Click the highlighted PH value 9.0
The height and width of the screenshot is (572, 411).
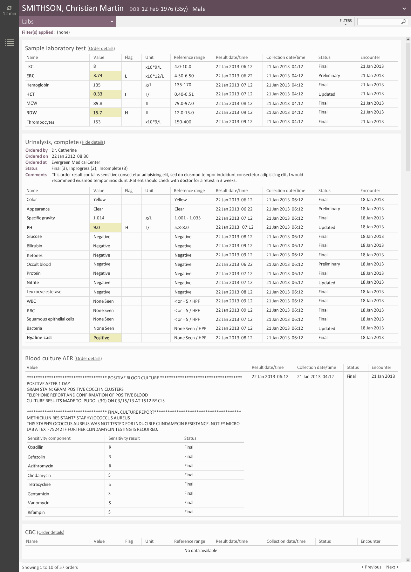[106, 227]
